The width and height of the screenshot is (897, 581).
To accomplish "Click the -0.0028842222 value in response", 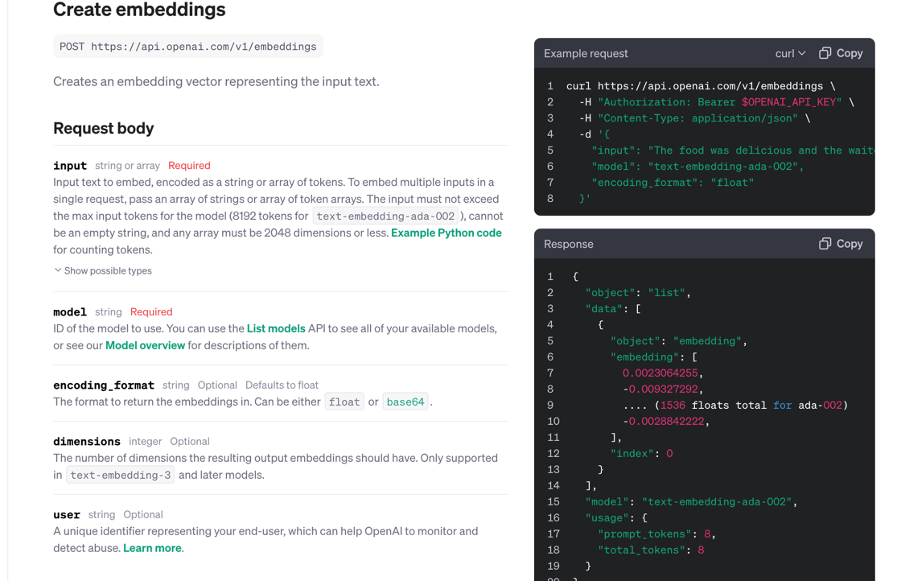I will (x=665, y=422).
